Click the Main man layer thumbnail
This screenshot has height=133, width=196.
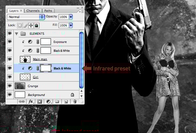click(x=25, y=59)
